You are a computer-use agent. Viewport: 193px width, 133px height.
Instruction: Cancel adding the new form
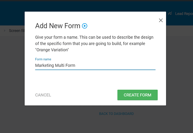[x=43, y=95]
